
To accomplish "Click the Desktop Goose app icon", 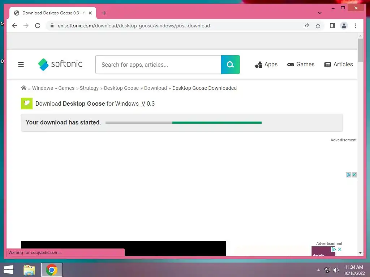I will 27,104.
